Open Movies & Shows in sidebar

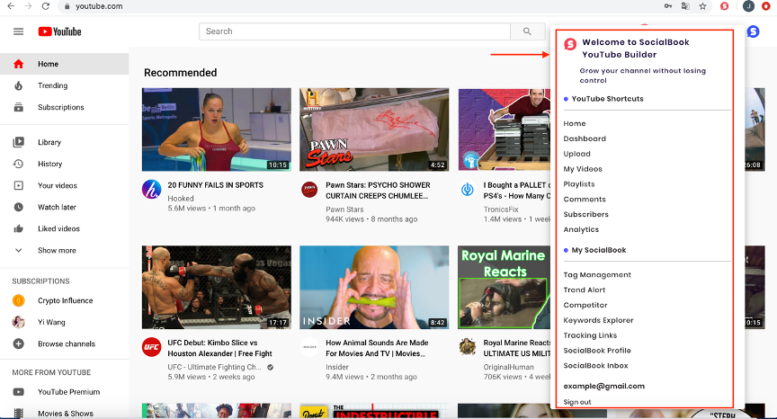[x=65, y=413]
